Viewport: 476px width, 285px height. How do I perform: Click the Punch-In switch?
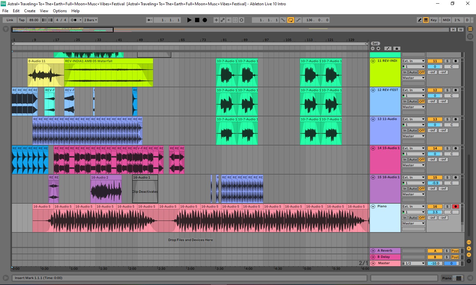point(283,20)
